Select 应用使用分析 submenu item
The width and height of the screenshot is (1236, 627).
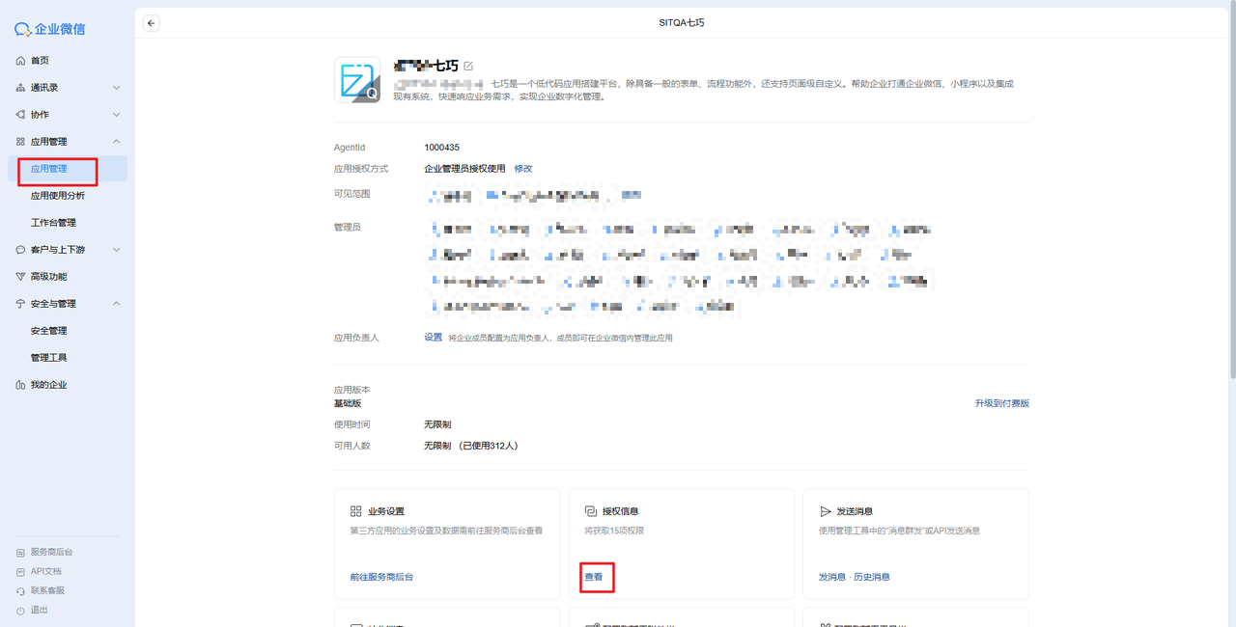[58, 196]
